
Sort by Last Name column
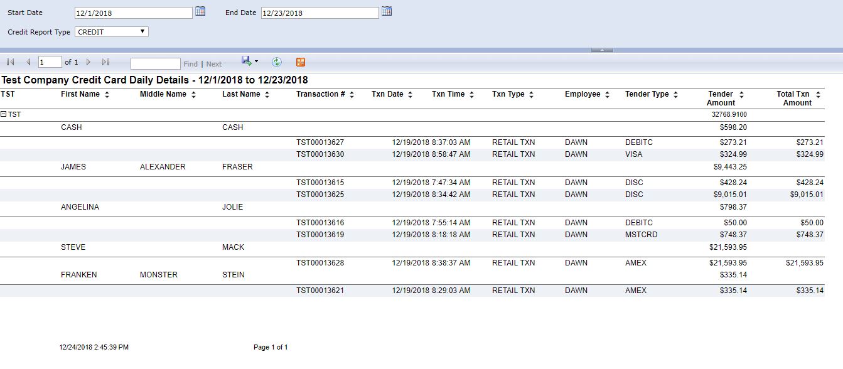pyautogui.click(x=267, y=95)
